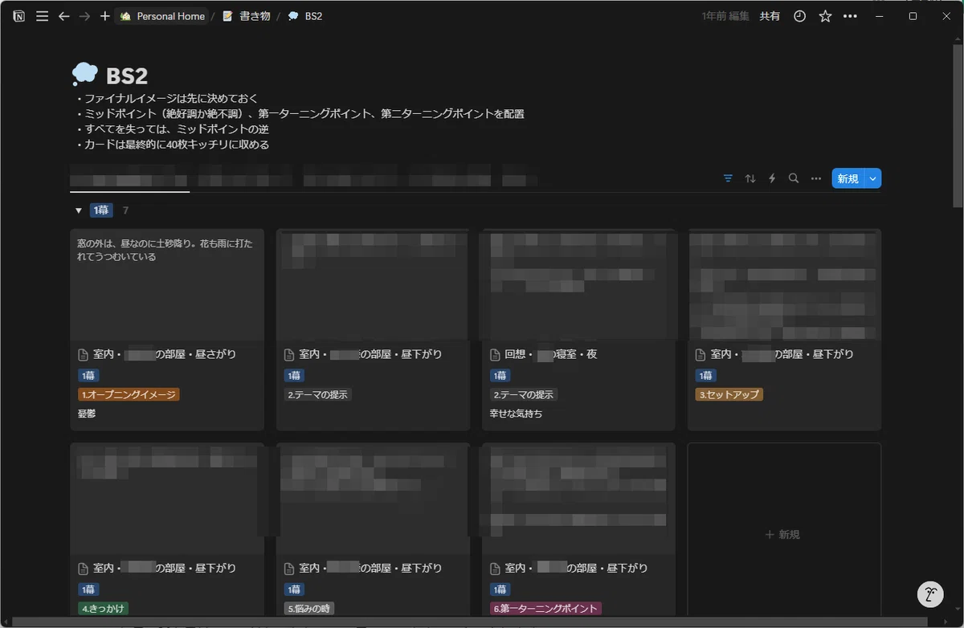Image resolution: width=964 pixels, height=628 pixels.
Task: Open the database filter icon
Action: pyautogui.click(x=728, y=178)
